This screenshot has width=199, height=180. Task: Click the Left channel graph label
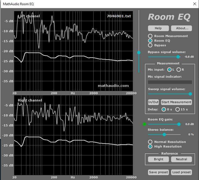coord(29,16)
